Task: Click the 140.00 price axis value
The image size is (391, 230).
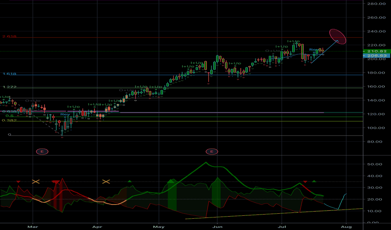Action: pyautogui.click(x=376, y=100)
